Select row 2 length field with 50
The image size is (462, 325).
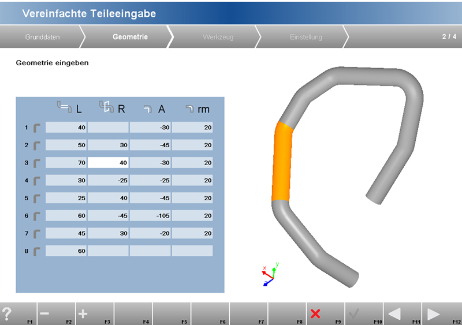pos(66,145)
